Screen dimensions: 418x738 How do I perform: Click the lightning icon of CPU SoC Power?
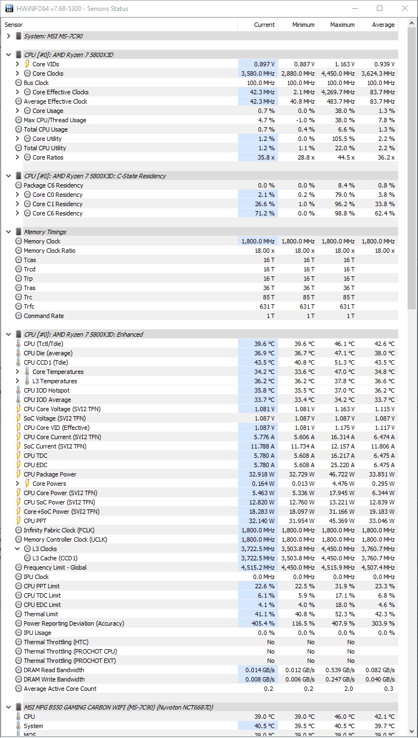19,502
